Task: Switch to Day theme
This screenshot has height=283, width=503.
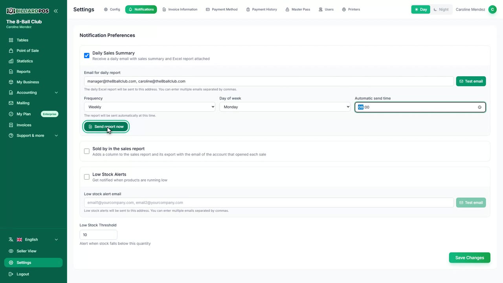Action: [421, 9]
